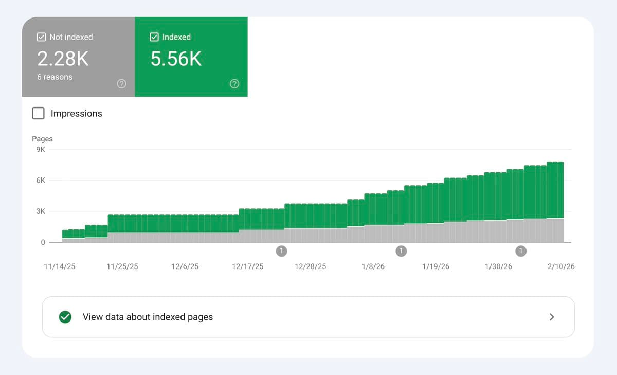This screenshot has width=617, height=375.
Task: Click the 6K axis label
Action: (41, 181)
